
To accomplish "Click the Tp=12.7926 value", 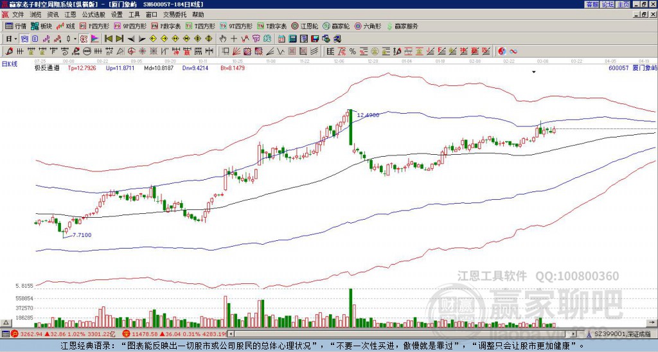I will tap(82, 67).
